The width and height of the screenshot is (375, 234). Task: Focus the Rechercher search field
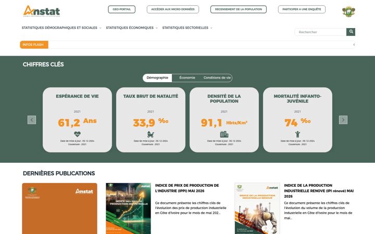point(320,32)
